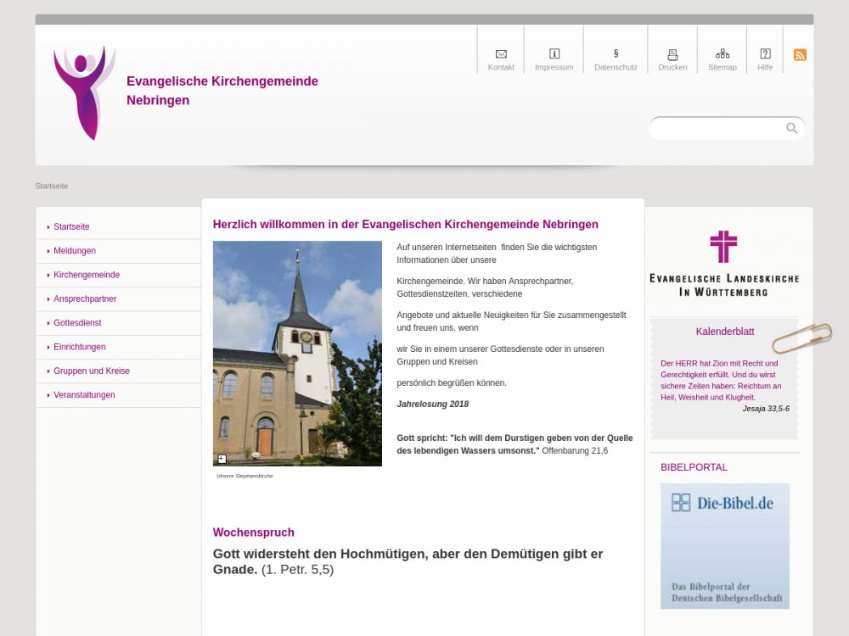The width and height of the screenshot is (849, 636).
Task: Select Startseite in the left menu
Action: click(71, 227)
